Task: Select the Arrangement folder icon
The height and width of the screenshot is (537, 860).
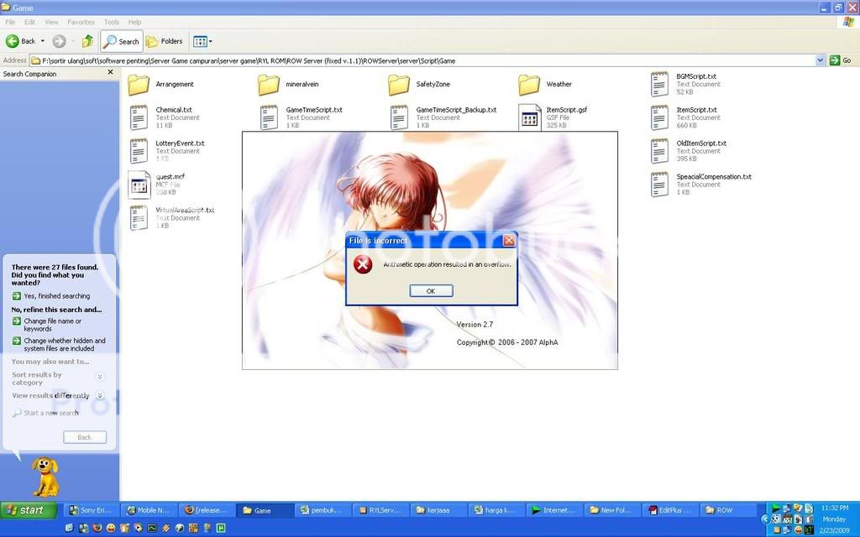Action: pos(139,85)
